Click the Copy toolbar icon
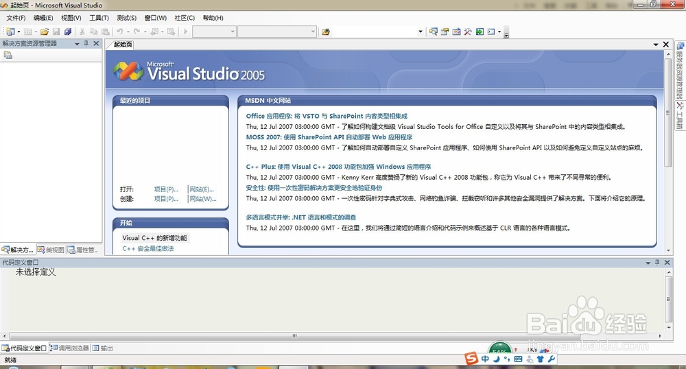686x369 pixels. click(93, 32)
